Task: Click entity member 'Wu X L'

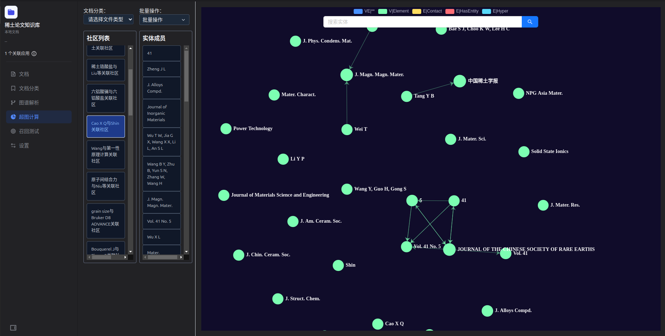Action: pos(162,237)
